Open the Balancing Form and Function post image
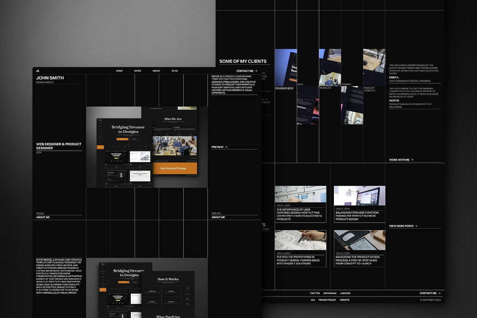 [x=359, y=196]
